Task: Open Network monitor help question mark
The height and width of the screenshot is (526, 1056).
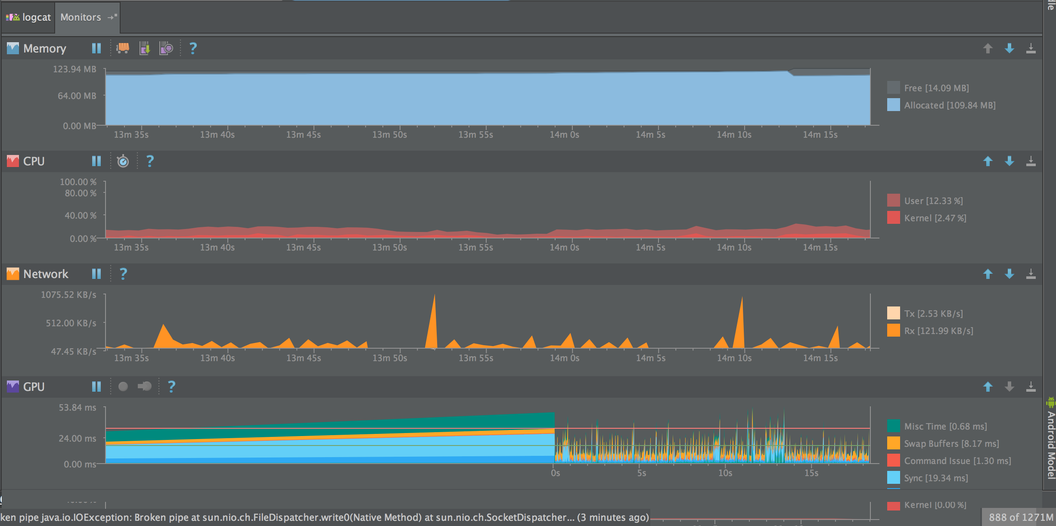Action: [x=123, y=274]
